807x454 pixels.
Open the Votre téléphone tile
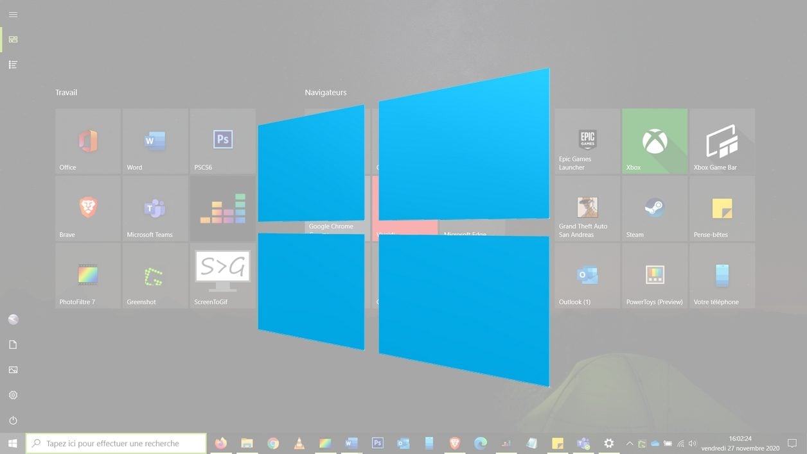722,276
